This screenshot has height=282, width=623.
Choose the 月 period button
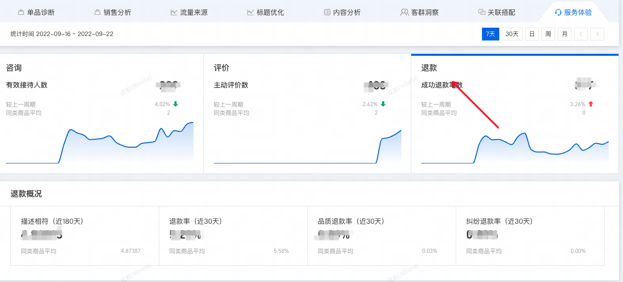tap(565, 34)
